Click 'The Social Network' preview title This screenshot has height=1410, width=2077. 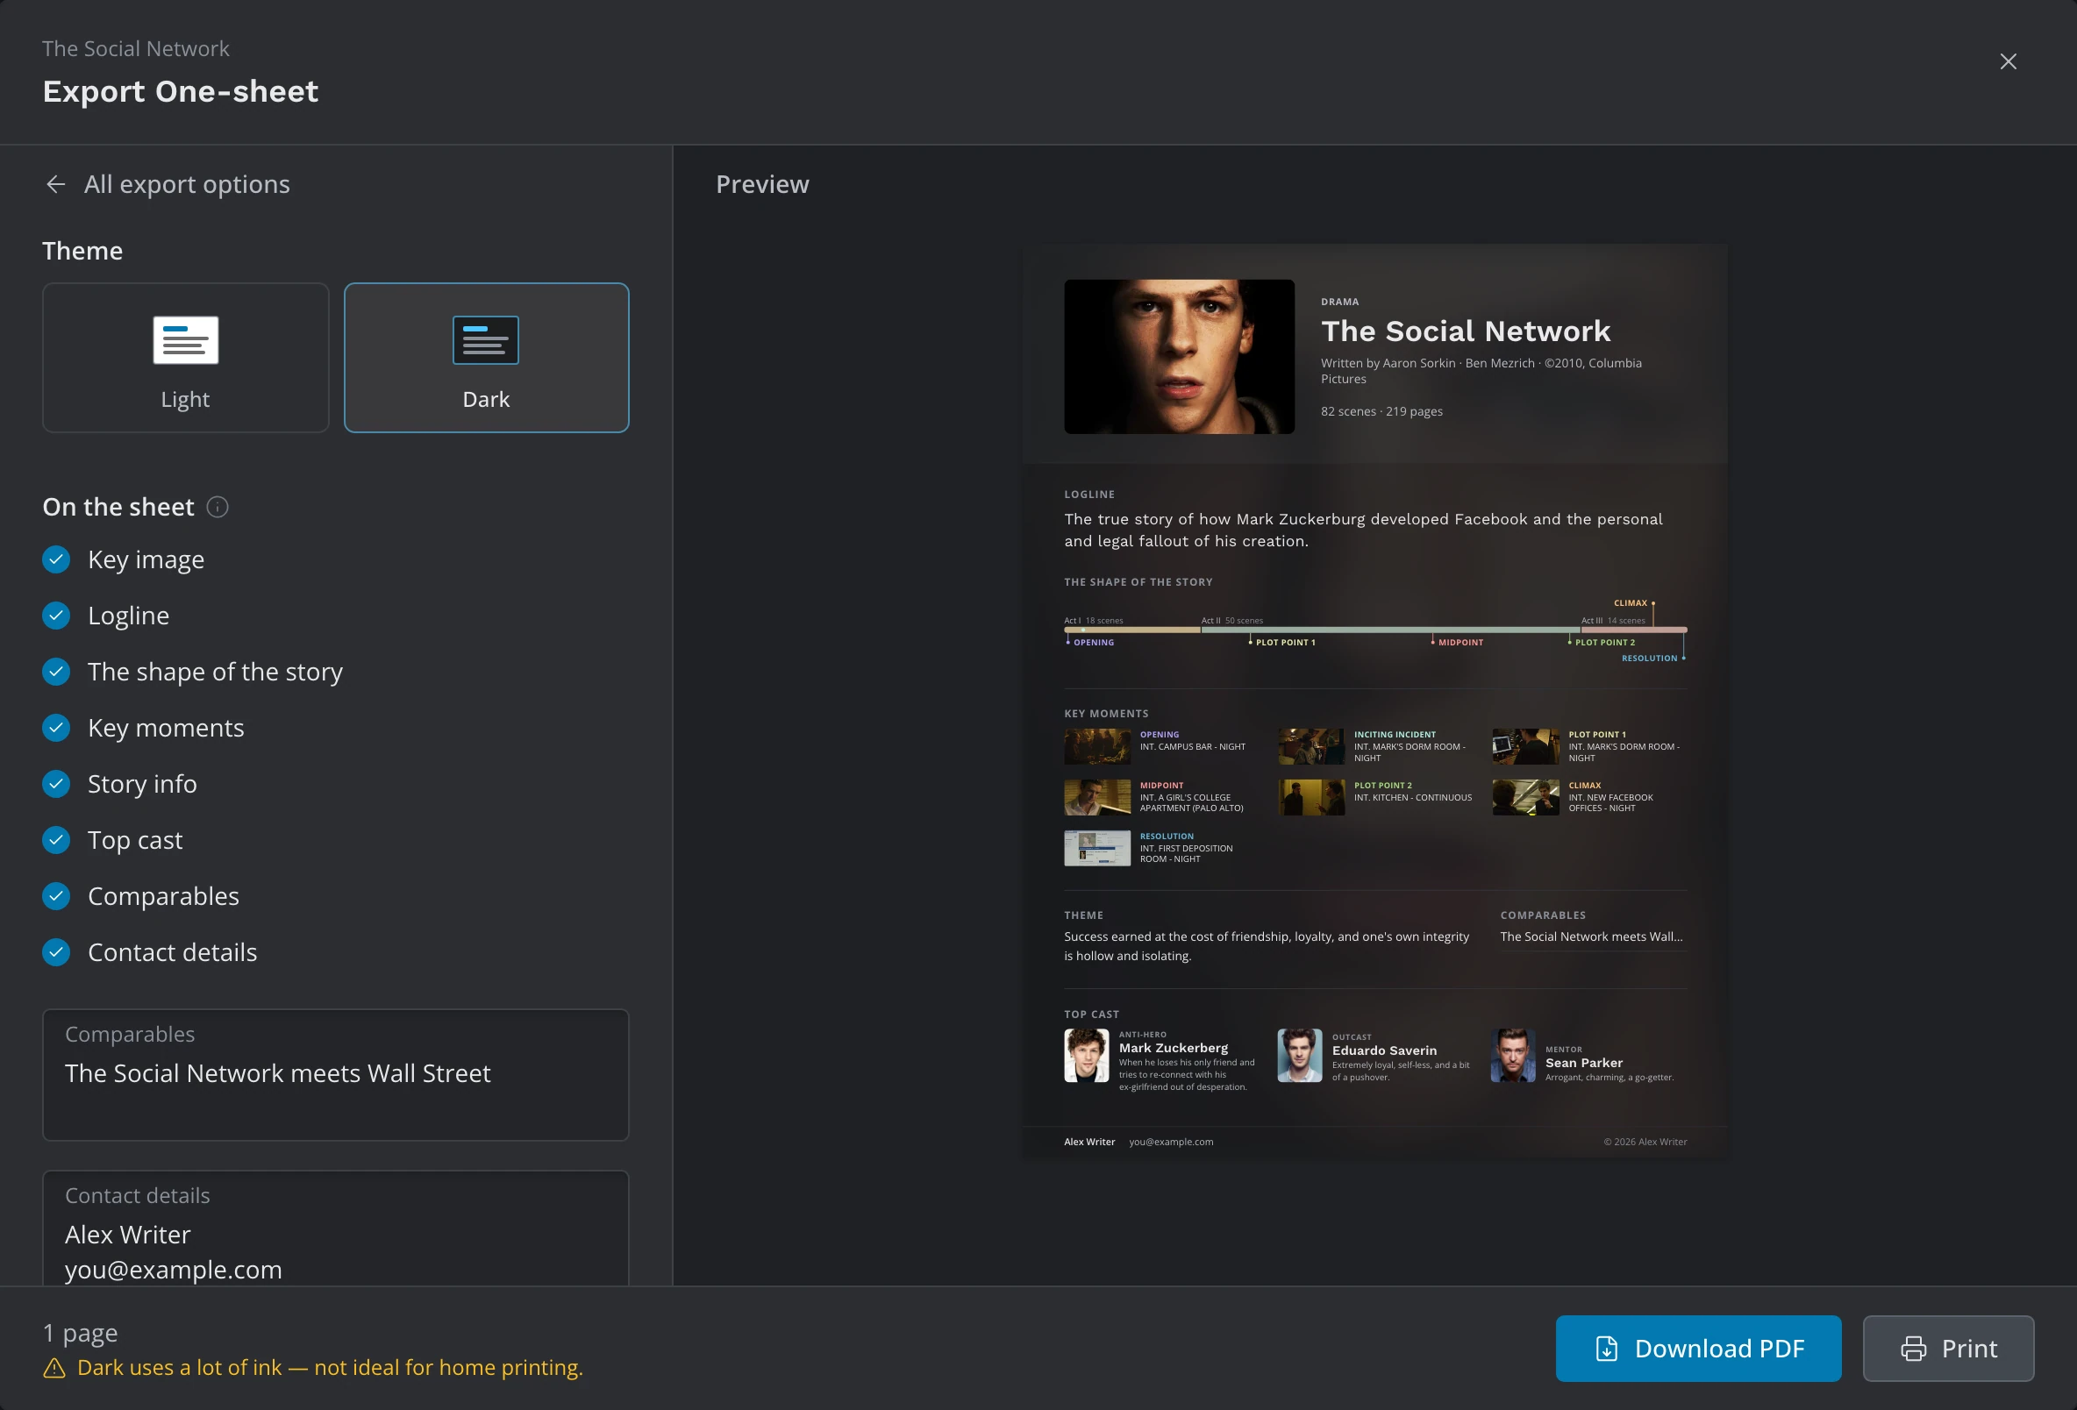tap(1466, 331)
